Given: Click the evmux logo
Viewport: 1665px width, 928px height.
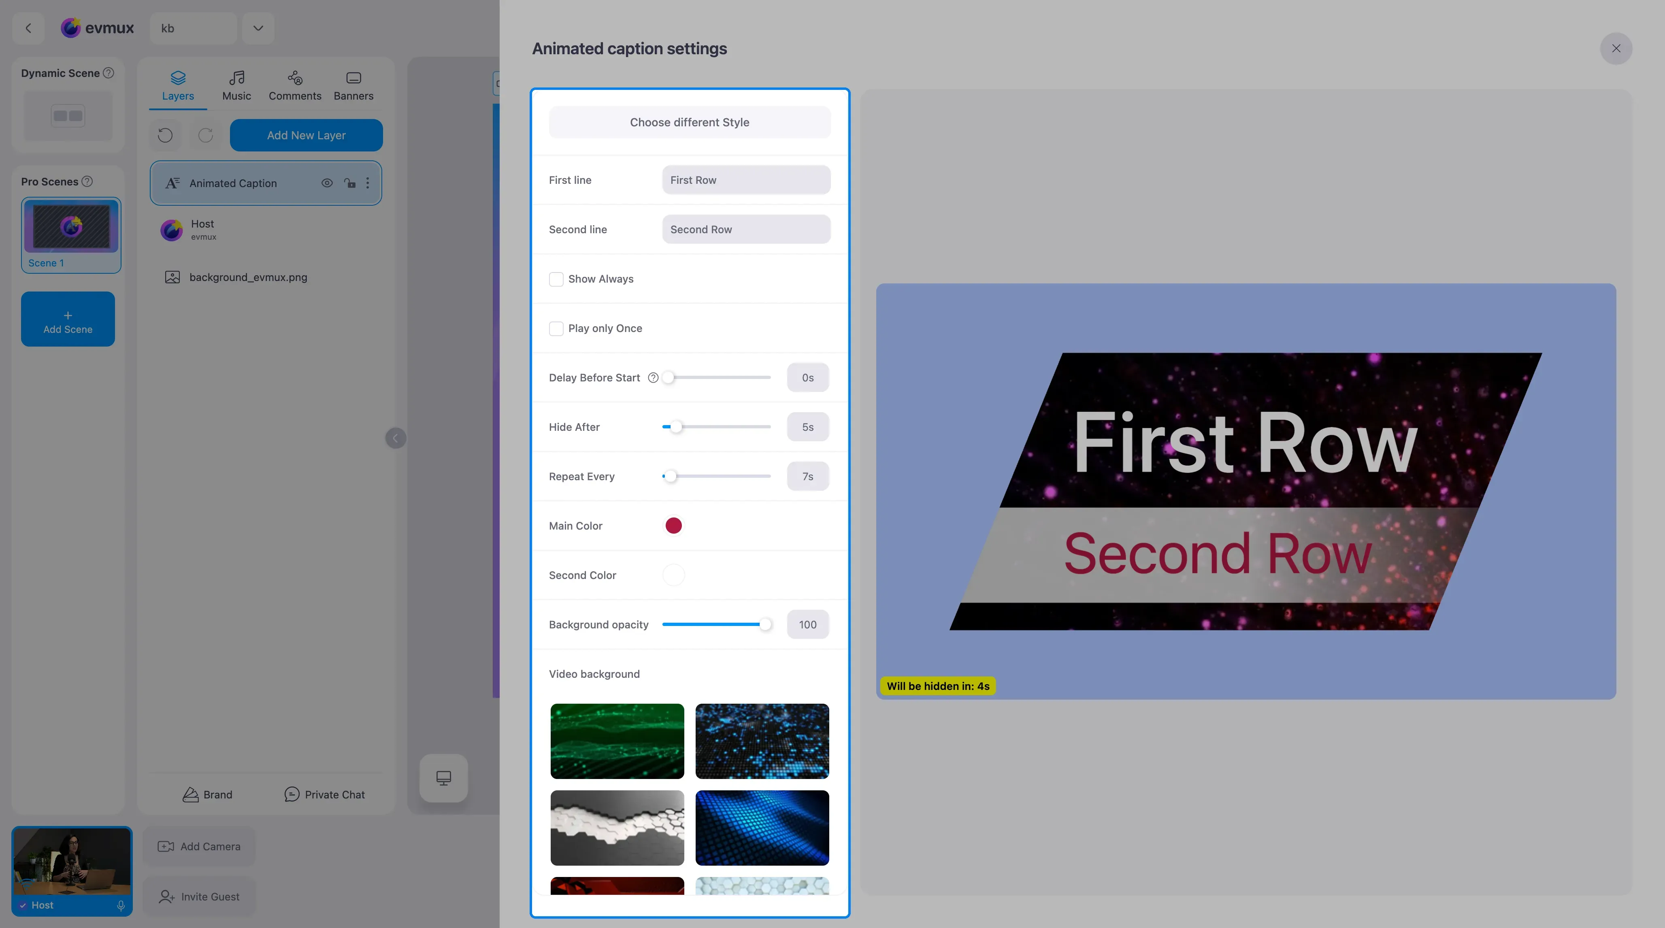Looking at the screenshot, I should tap(97, 28).
